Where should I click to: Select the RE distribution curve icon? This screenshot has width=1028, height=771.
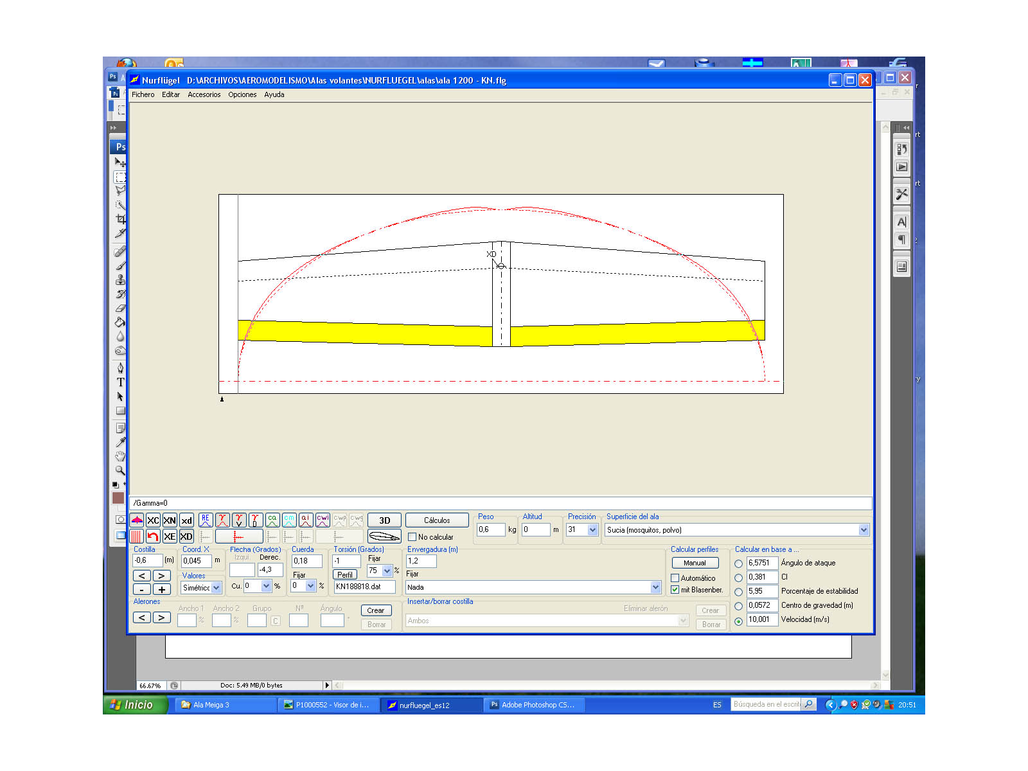click(206, 520)
